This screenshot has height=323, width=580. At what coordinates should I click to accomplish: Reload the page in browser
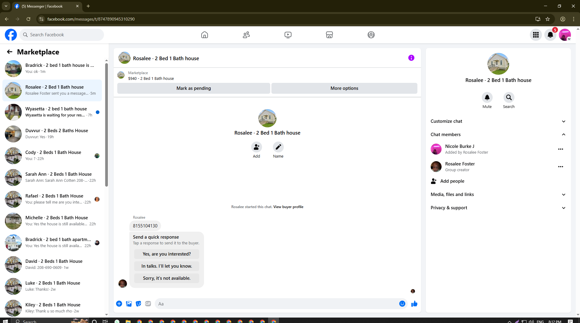pos(28,19)
